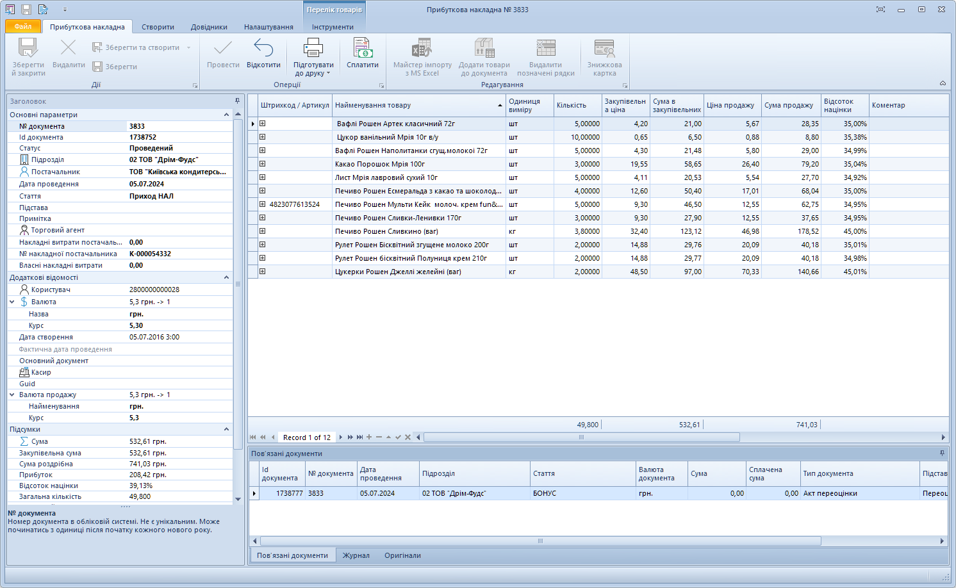Collapse the Додаткові відомості section

point(226,277)
